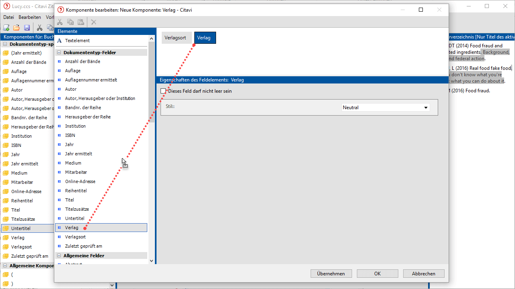Open the Stil dropdown showing Neutral
The image size is (515, 289).
(385, 108)
